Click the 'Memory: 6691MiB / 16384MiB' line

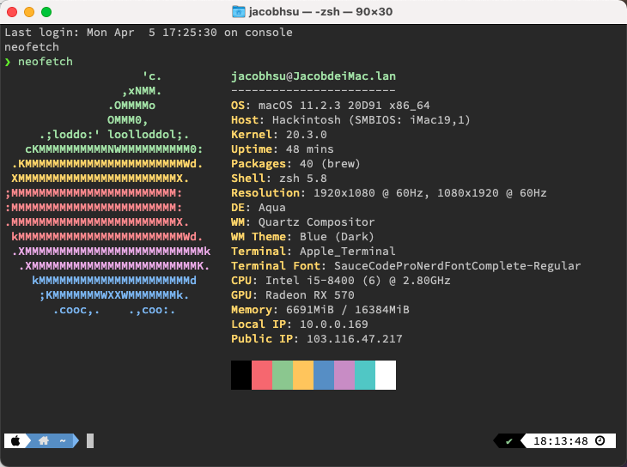320,309
